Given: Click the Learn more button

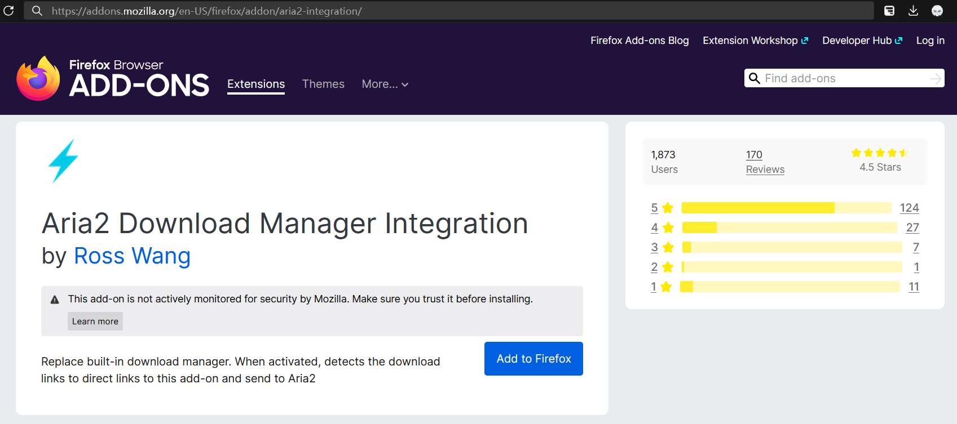Looking at the screenshot, I should [x=95, y=322].
